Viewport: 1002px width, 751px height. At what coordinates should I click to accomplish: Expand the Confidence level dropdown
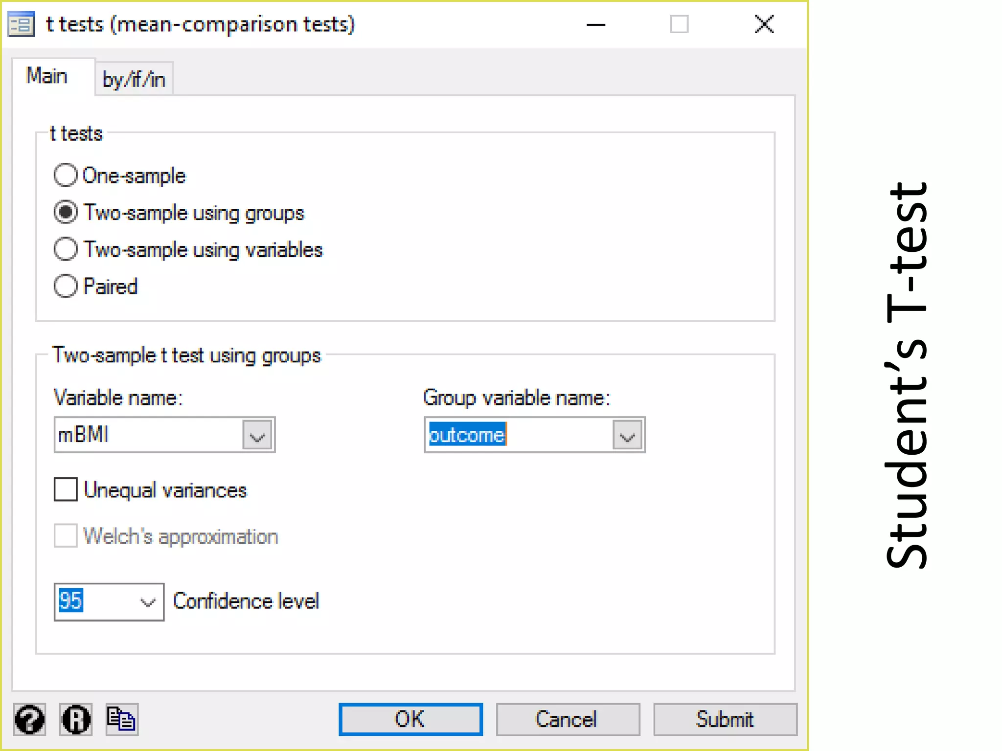[148, 602]
